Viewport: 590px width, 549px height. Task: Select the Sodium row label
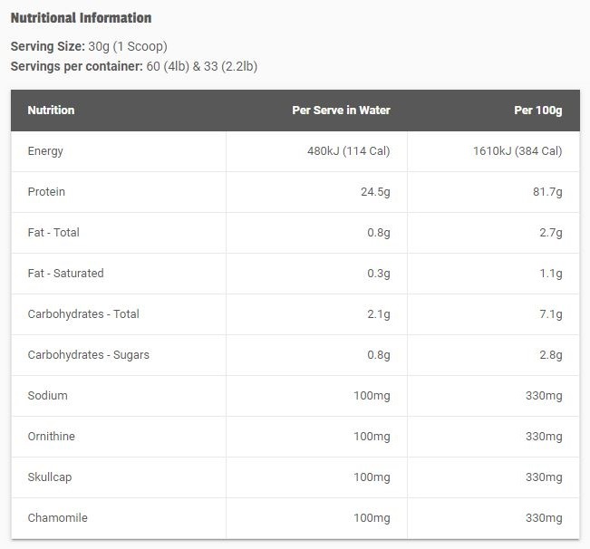pos(47,396)
